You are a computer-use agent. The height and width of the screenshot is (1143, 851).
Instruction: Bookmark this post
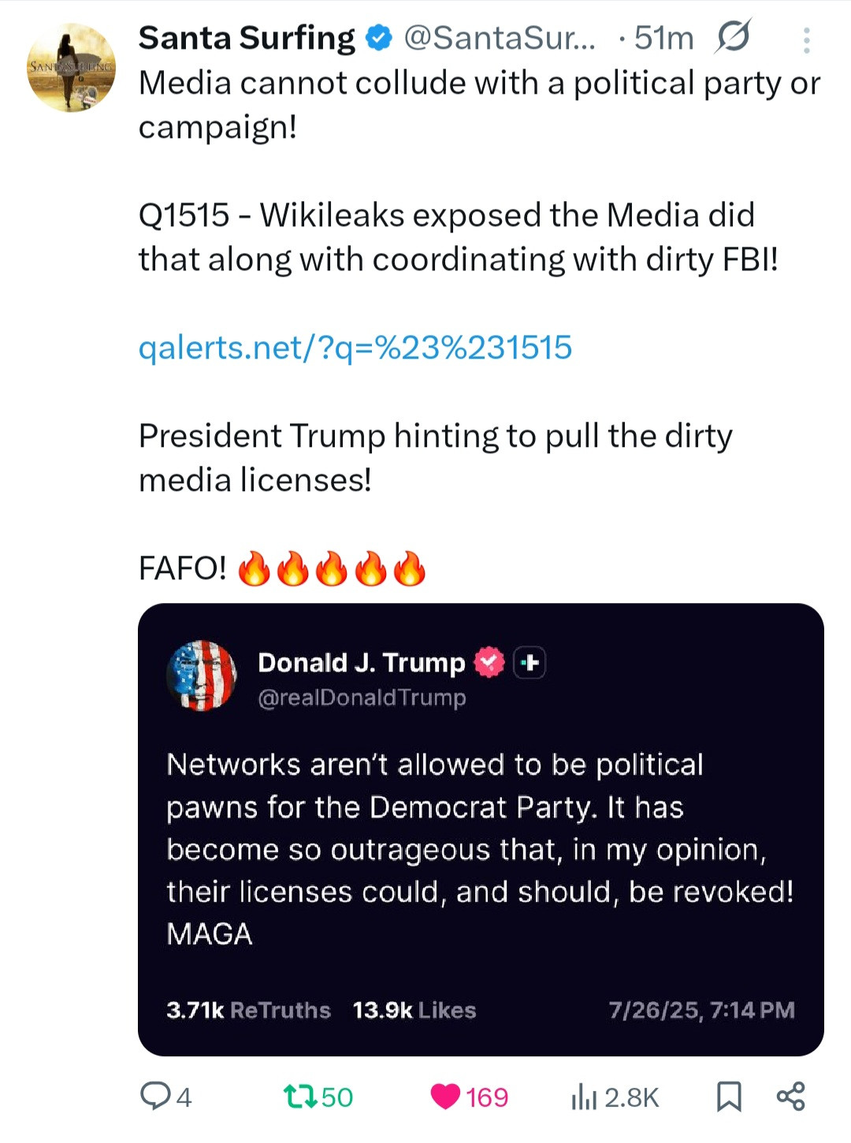[x=729, y=1096]
